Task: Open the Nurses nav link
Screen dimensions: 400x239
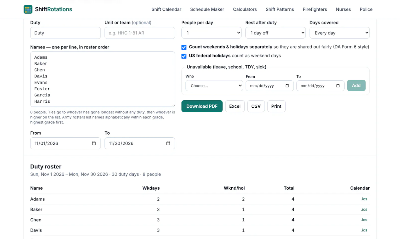Action: pos(343,9)
